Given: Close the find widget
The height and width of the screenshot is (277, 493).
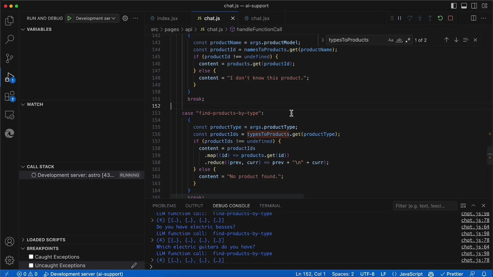Looking at the screenshot, I should pyautogui.click(x=475, y=40).
